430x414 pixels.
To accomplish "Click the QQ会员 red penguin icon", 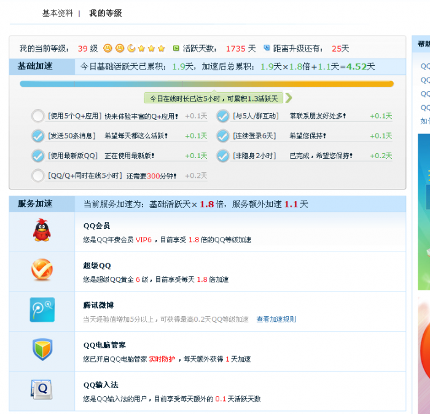I will 42,230.
